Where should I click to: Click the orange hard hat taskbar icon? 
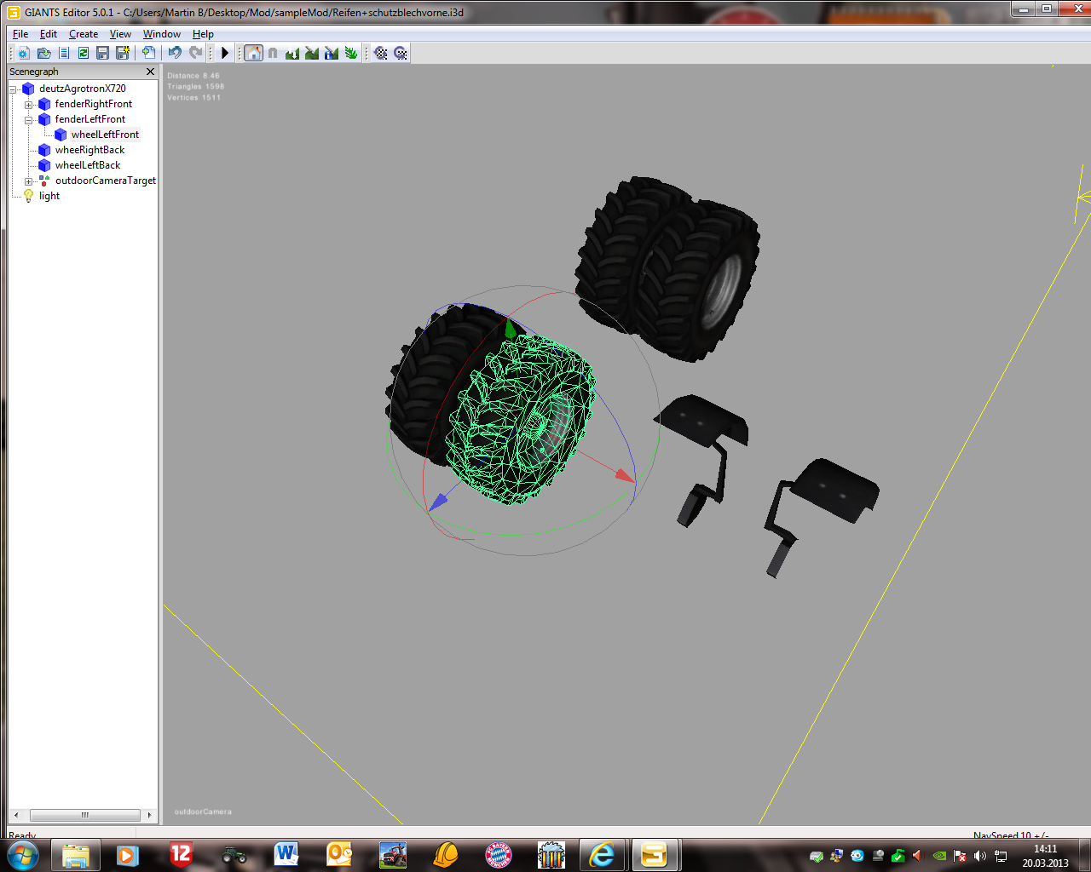click(445, 854)
